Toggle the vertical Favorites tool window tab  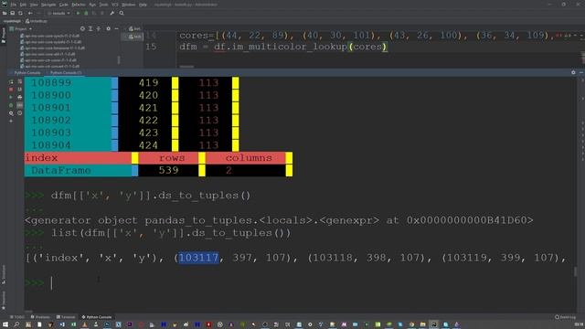pyautogui.click(x=4, y=301)
